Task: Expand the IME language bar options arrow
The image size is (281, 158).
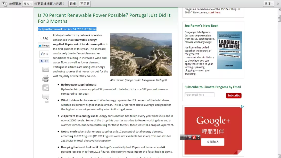Action: (x=199, y=137)
